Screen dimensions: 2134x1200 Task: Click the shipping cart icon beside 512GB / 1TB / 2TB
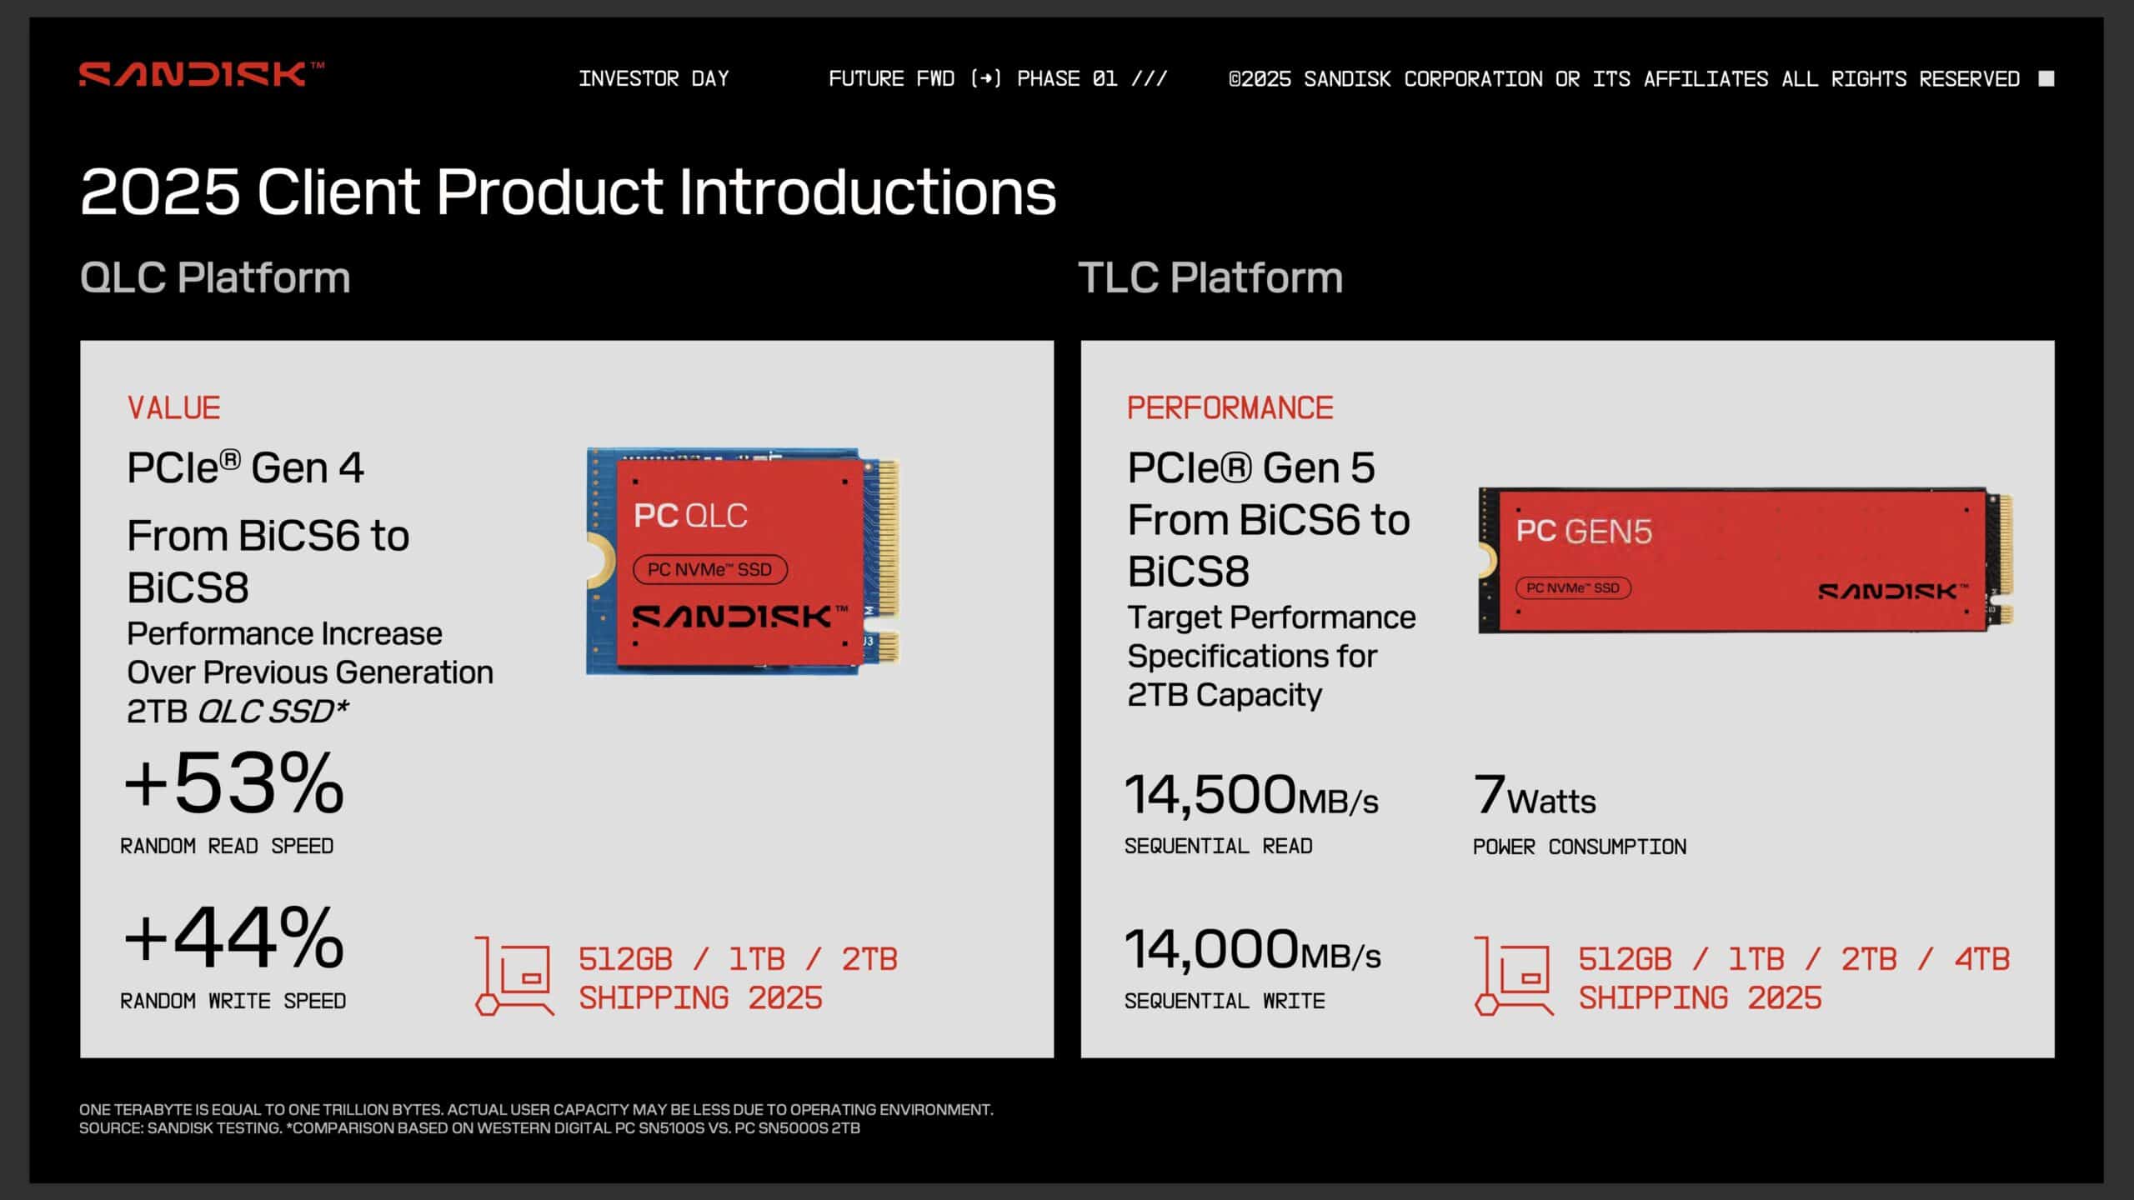[x=514, y=976]
